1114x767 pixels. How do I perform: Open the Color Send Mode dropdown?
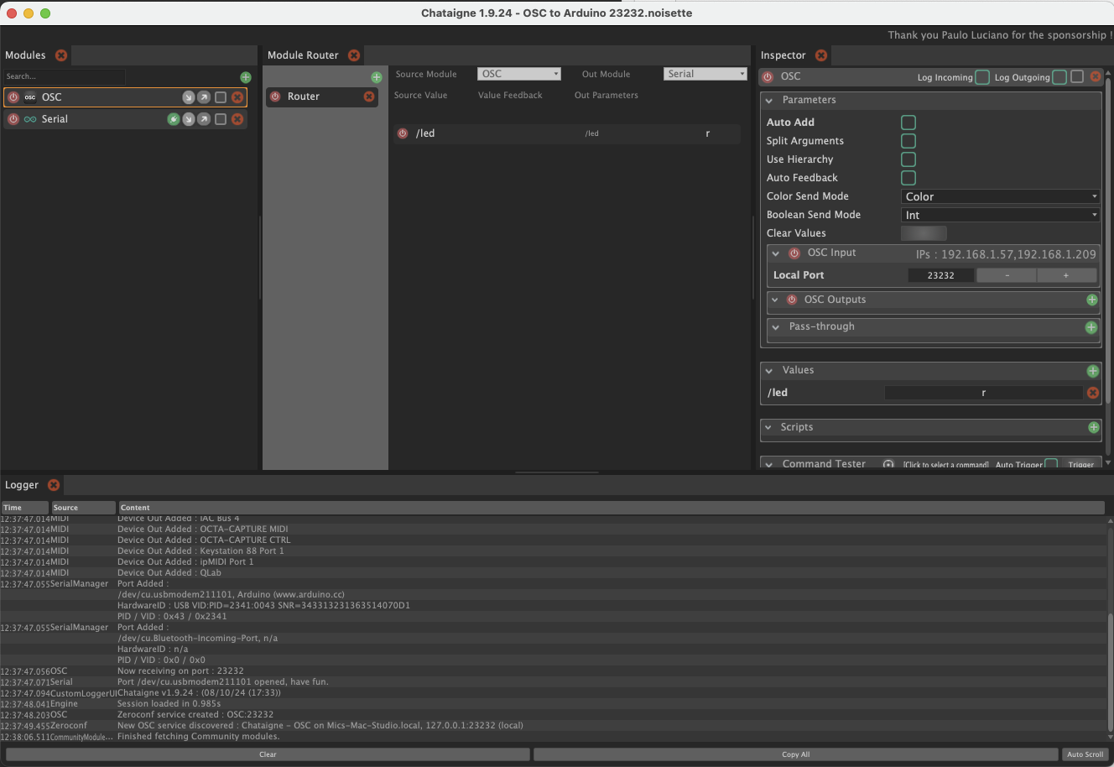(x=1000, y=196)
